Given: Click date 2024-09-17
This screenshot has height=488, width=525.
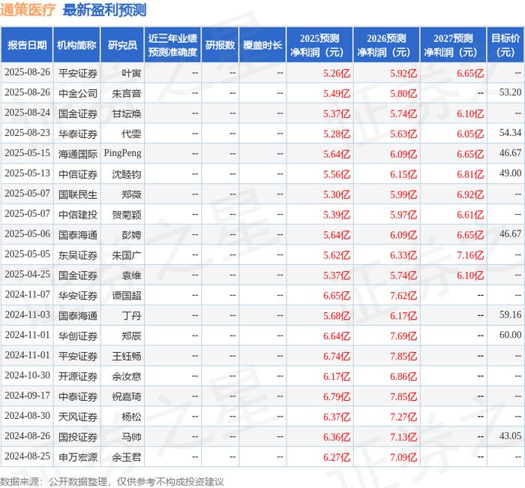Looking at the screenshot, I should pyautogui.click(x=27, y=396).
